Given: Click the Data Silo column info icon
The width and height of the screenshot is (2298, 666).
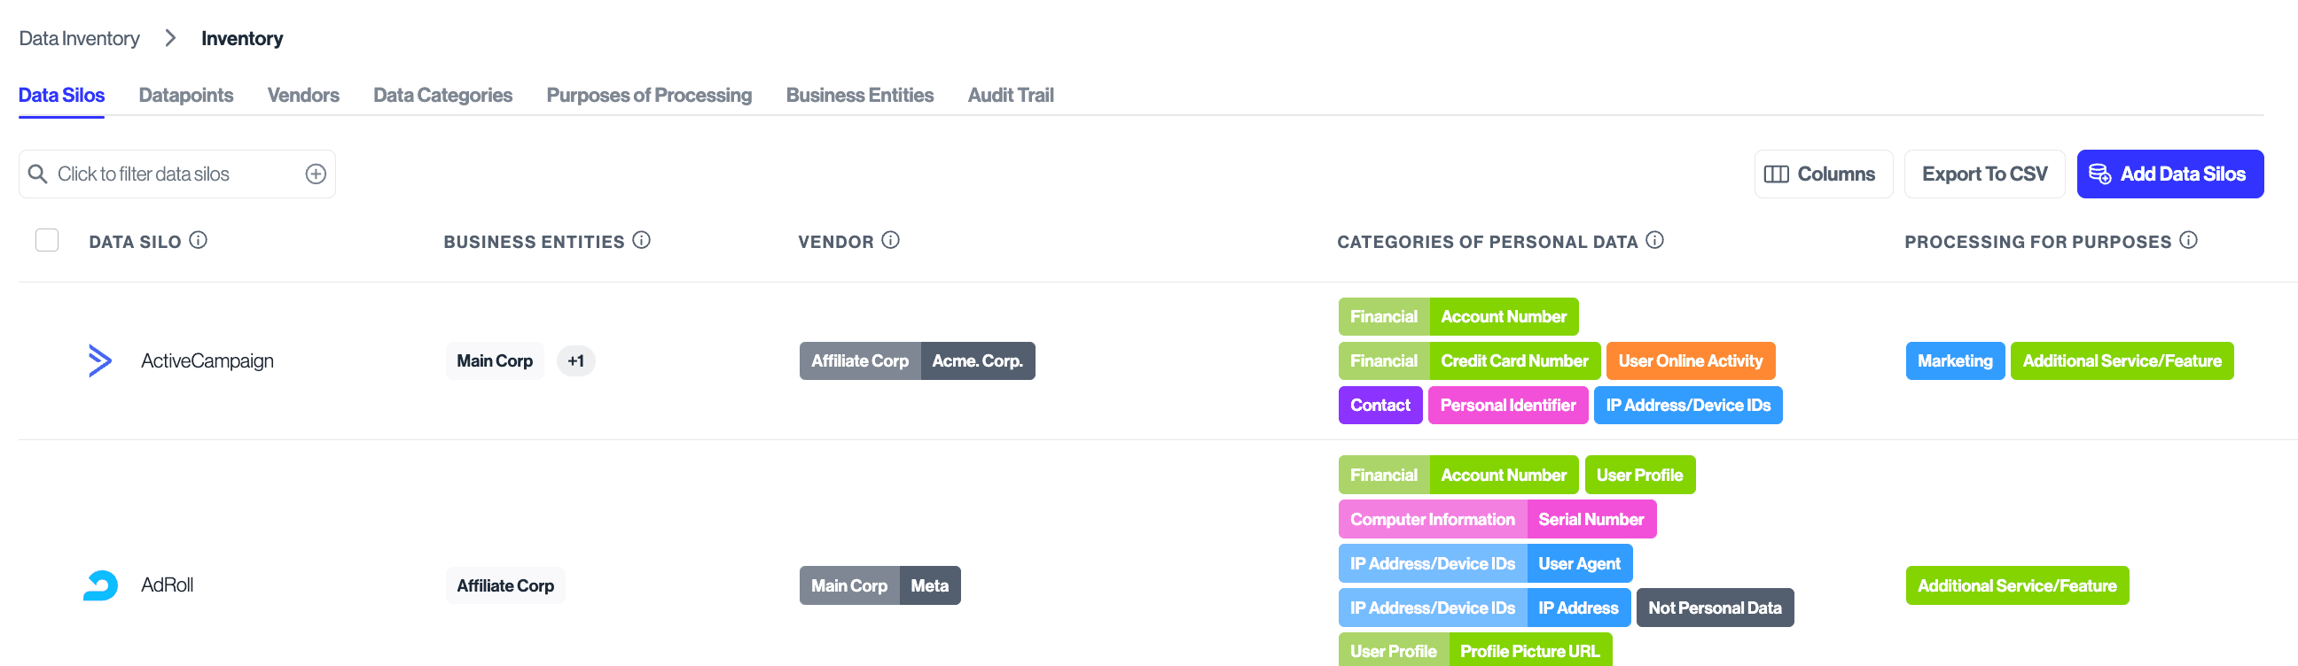Looking at the screenshot, I should (x=199, y=241).
